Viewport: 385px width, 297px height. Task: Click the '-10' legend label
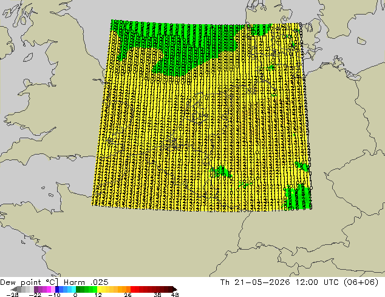pyautogui.click(x=54, y=295)
